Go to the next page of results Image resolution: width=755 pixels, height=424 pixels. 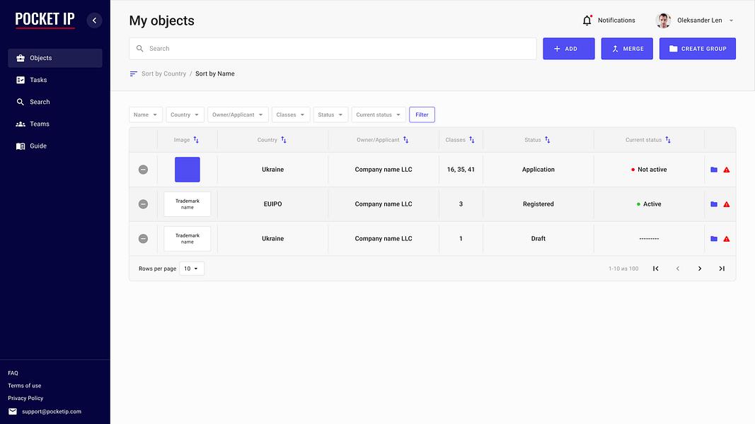click(x=700, y=269)
